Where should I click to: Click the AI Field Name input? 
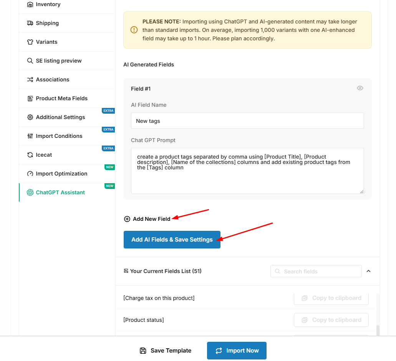click(247, 121)
